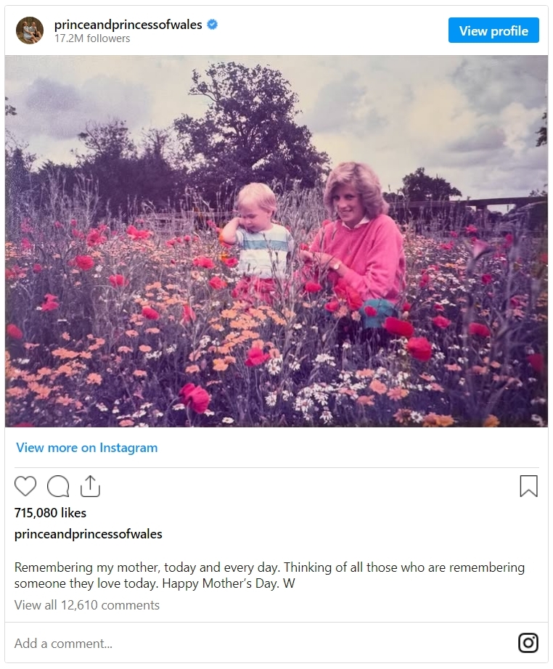The image size is (553, 669).
Task: Open Instagram via the camera logo icon
Action: [528, 643]
